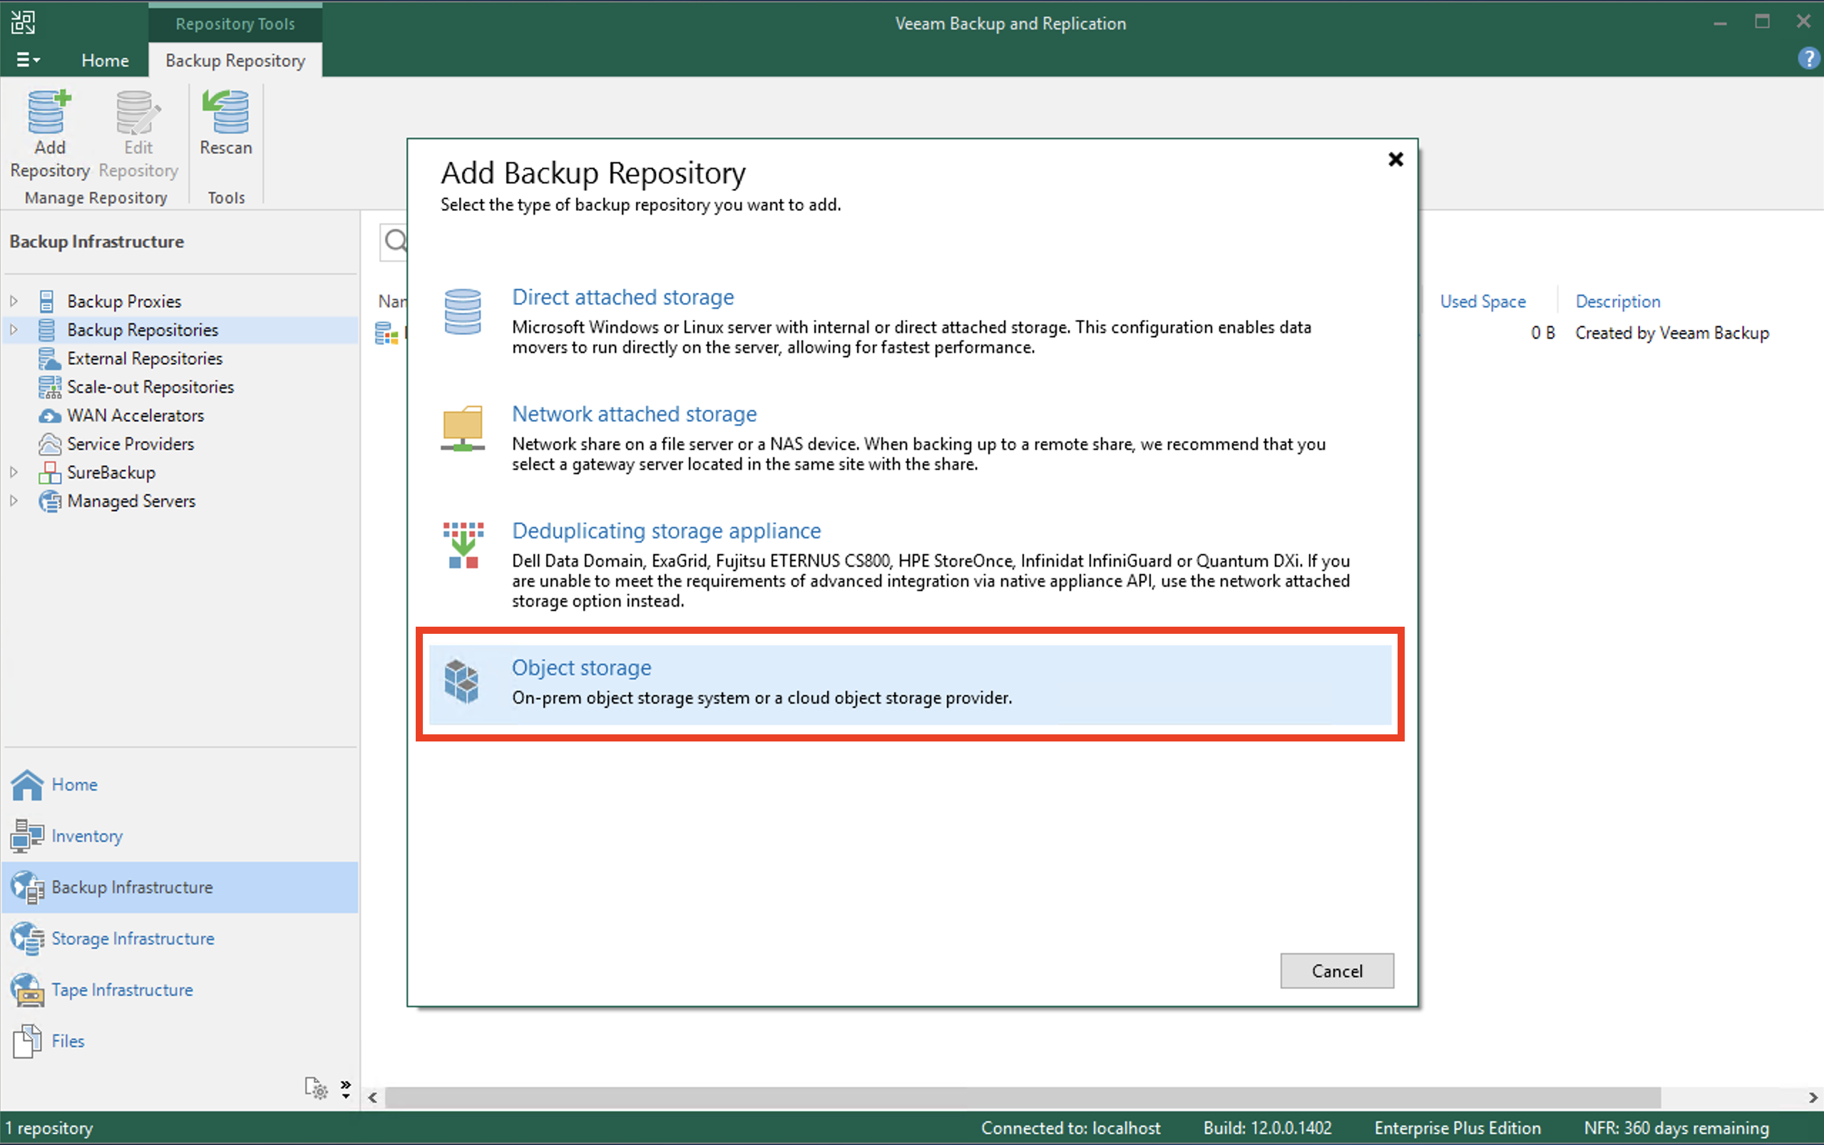This screenshot has width=1824, height=1145.
Task: Expand the SureBackup tree node
Action: (x=13, y=472)
